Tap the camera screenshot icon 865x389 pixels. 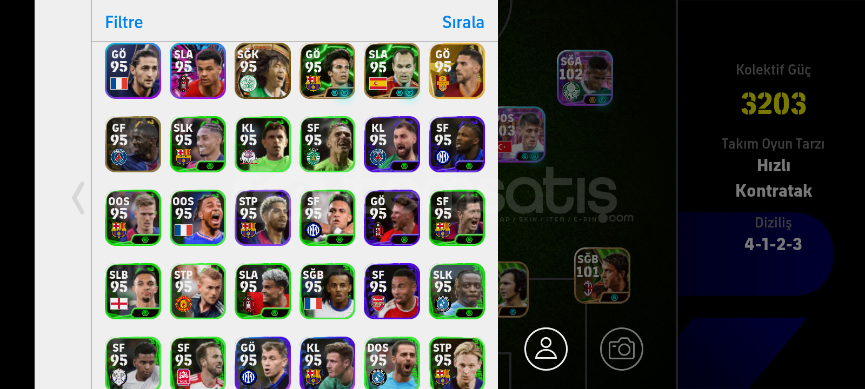[x=622, y=349]
